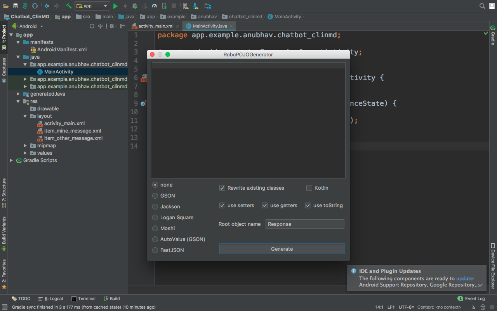Open the Build tool window
The height and width of the screenshot is (311, 497).
point(112,299)
